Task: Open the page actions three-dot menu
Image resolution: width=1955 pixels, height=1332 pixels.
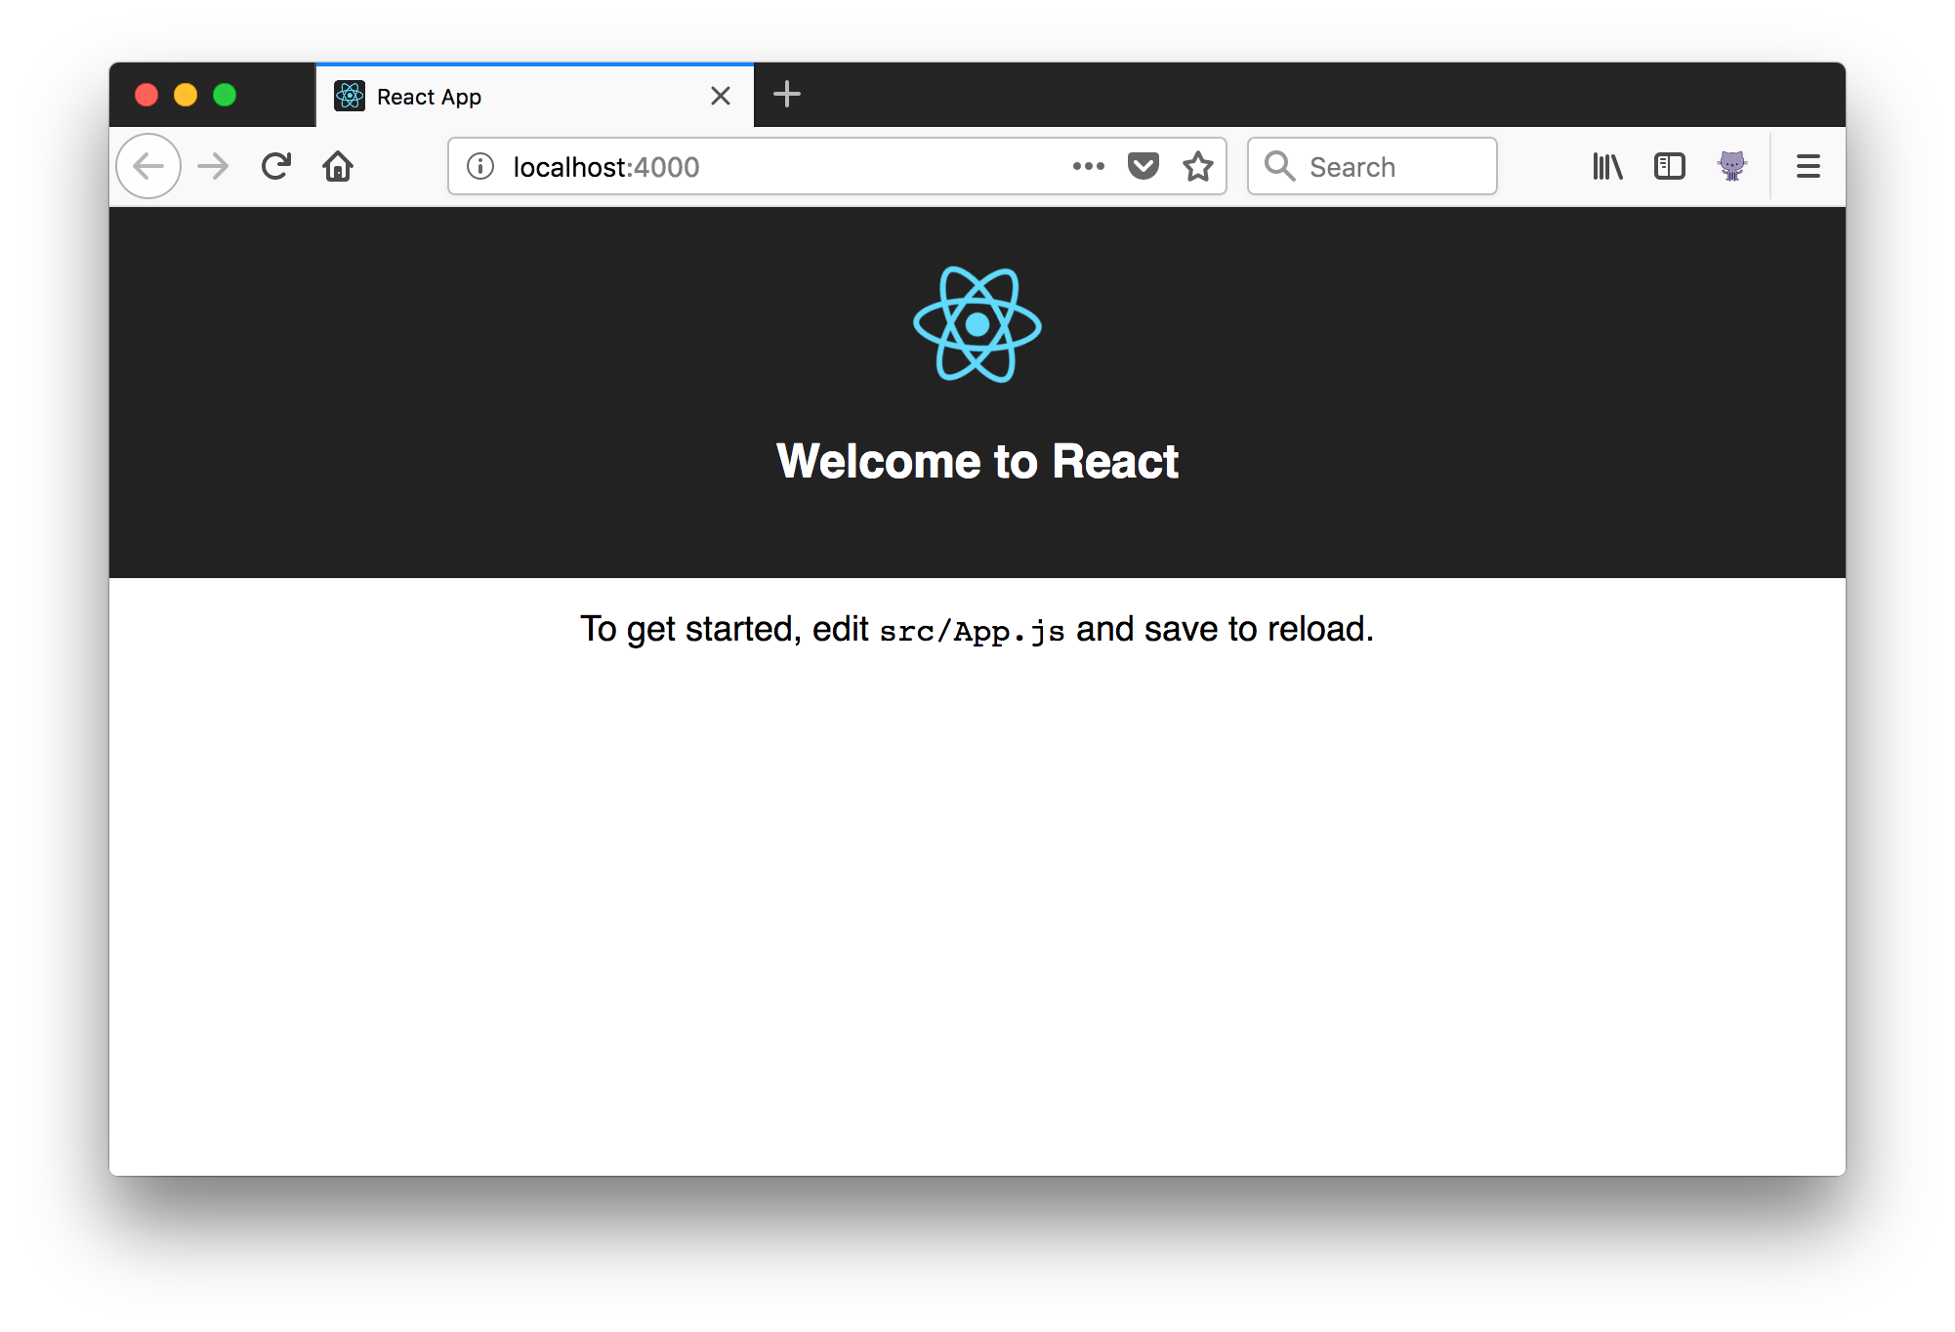Action: pyautogui.click(x=1088, y=166)
